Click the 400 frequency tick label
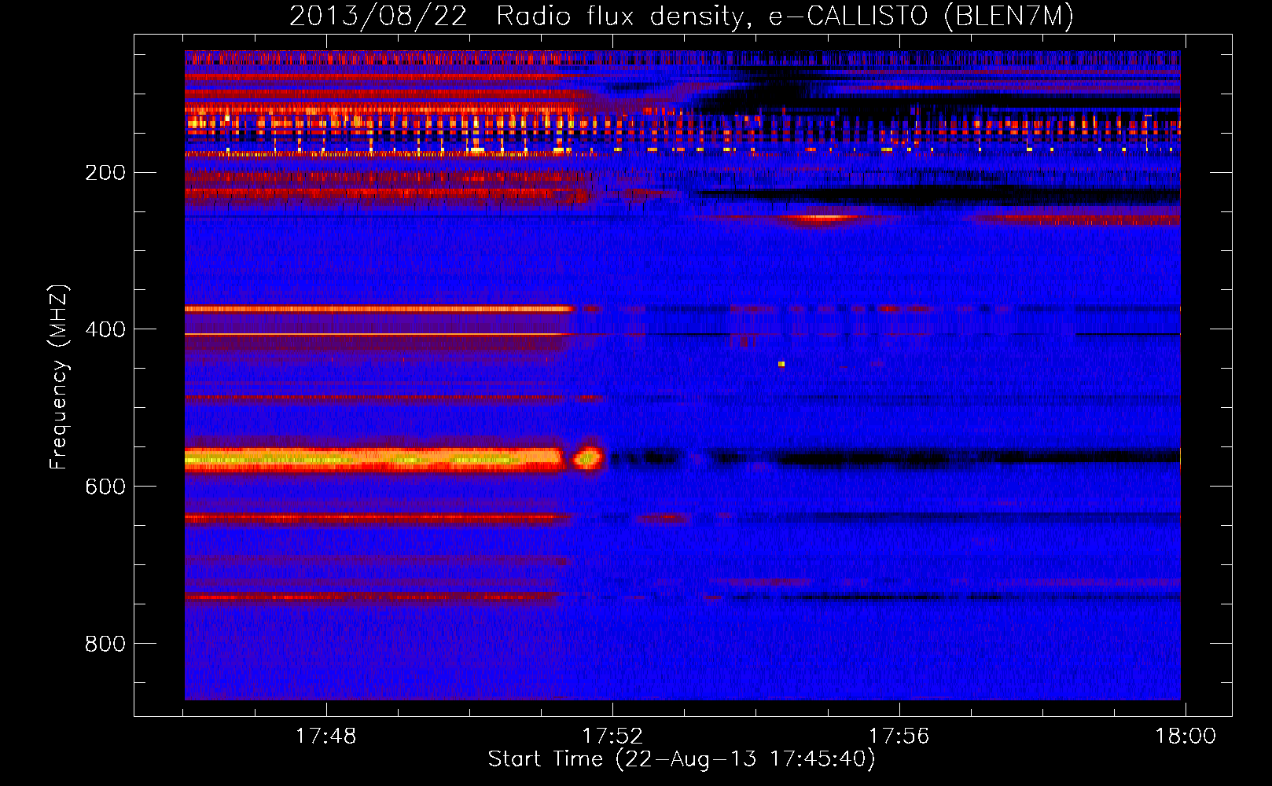 click(x=105, y=329)
